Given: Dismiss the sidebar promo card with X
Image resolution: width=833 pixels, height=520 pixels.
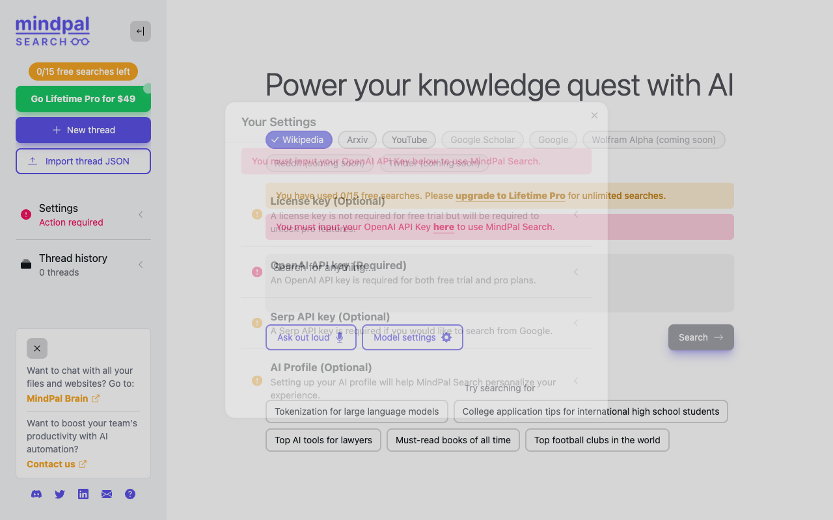Looking at the screenshot, I should [x=37, y=348].
